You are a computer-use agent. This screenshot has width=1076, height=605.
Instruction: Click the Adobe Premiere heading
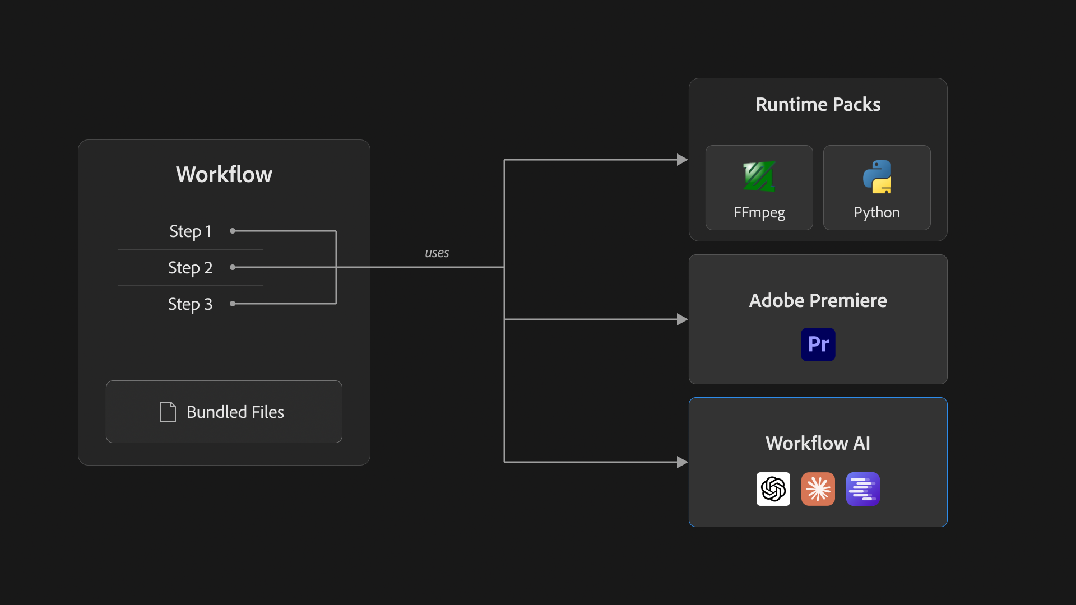click(818, 300)
